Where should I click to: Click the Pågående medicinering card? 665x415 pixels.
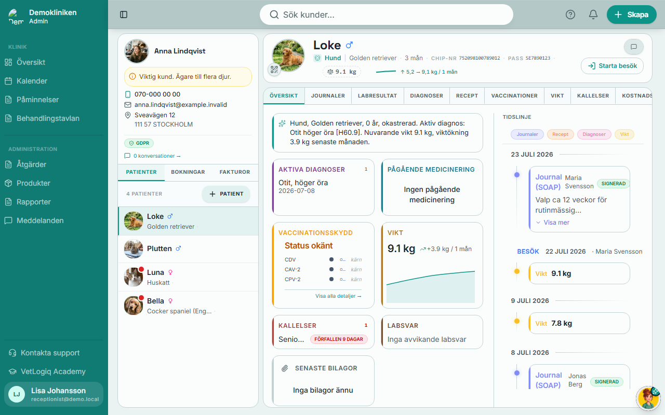(x=432, y=187)
